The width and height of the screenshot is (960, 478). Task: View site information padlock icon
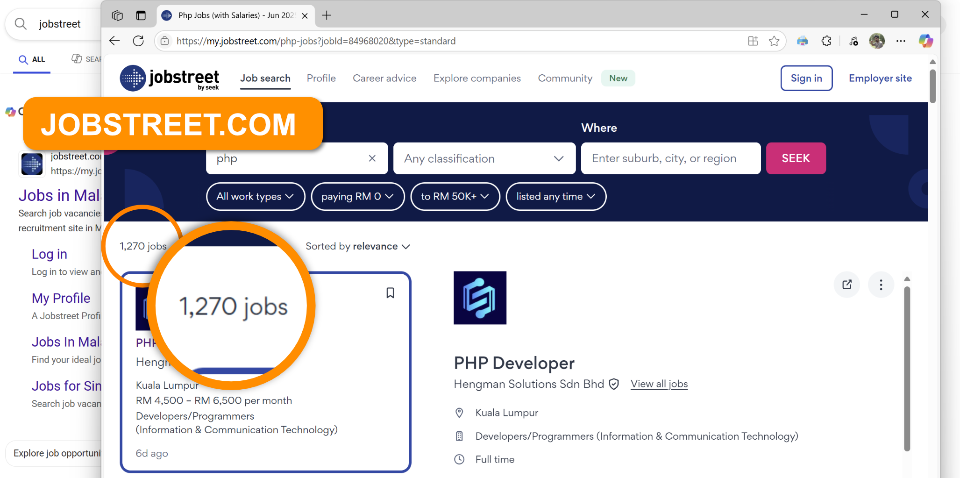point(164,41)
